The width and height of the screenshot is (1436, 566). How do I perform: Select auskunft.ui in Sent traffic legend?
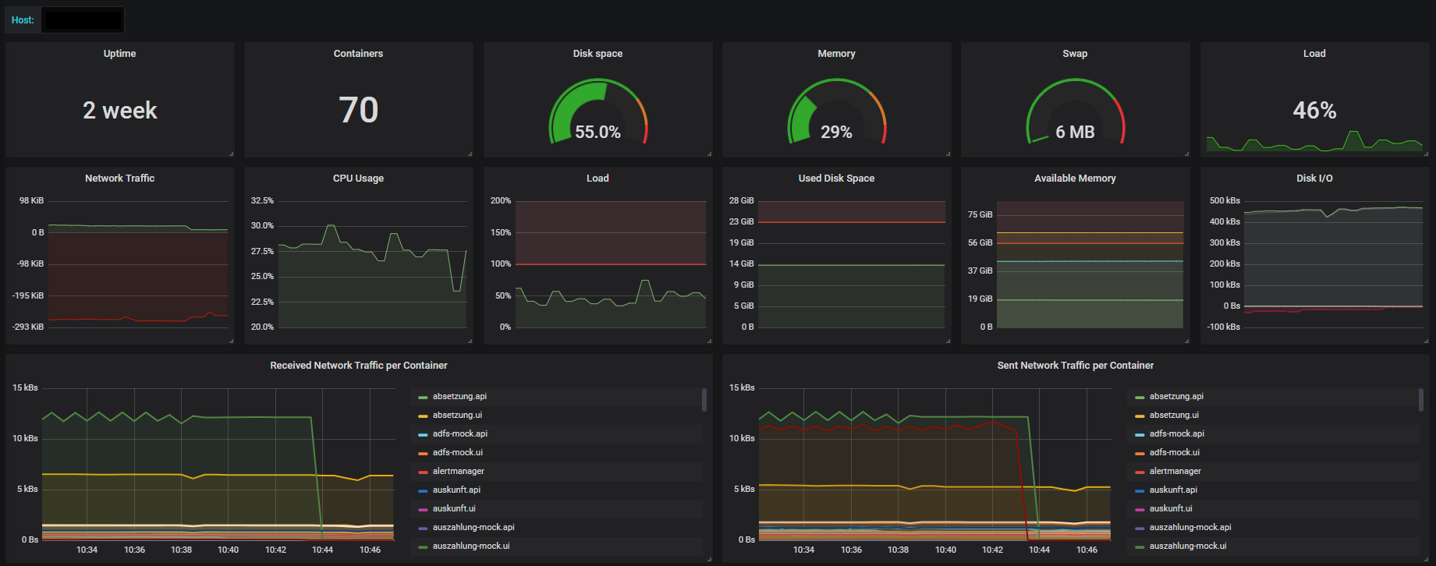point(1171,509)
